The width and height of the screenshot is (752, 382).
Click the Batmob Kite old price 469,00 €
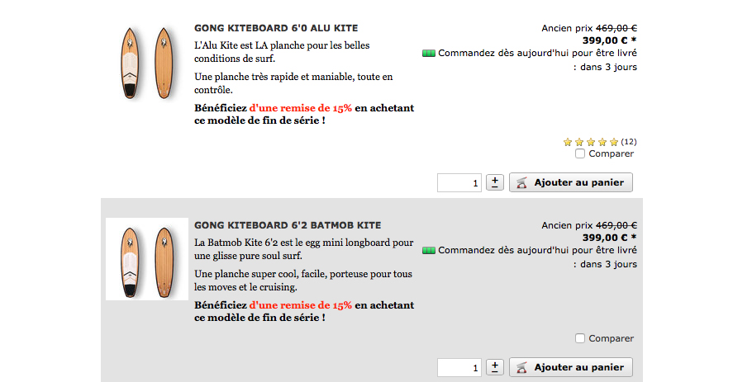click(616, 225)
